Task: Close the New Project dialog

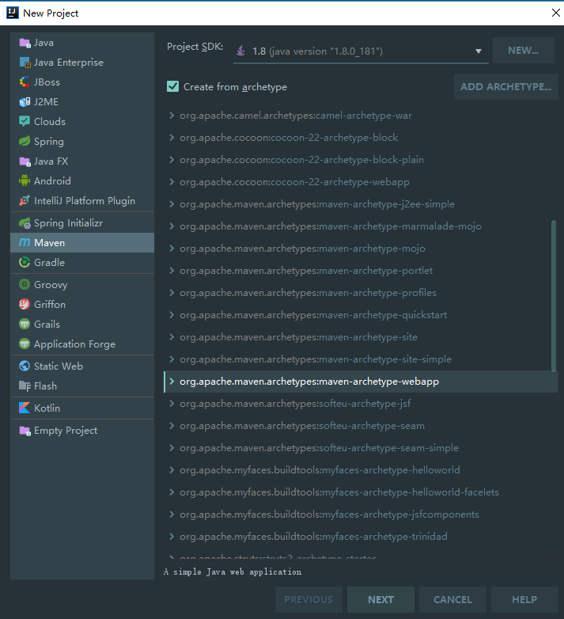Action: click(x=556, y=13)
